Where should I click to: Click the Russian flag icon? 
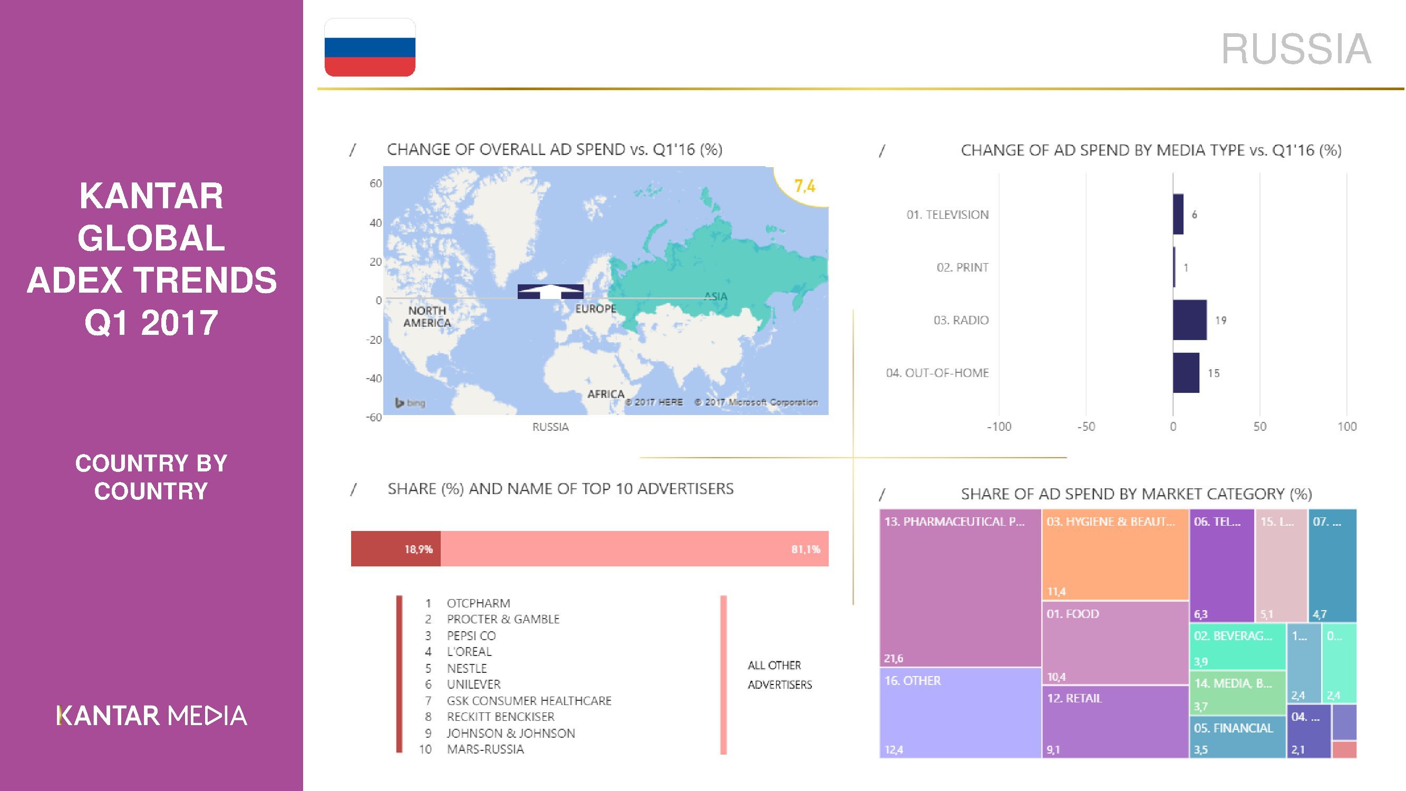coord(370,47)
